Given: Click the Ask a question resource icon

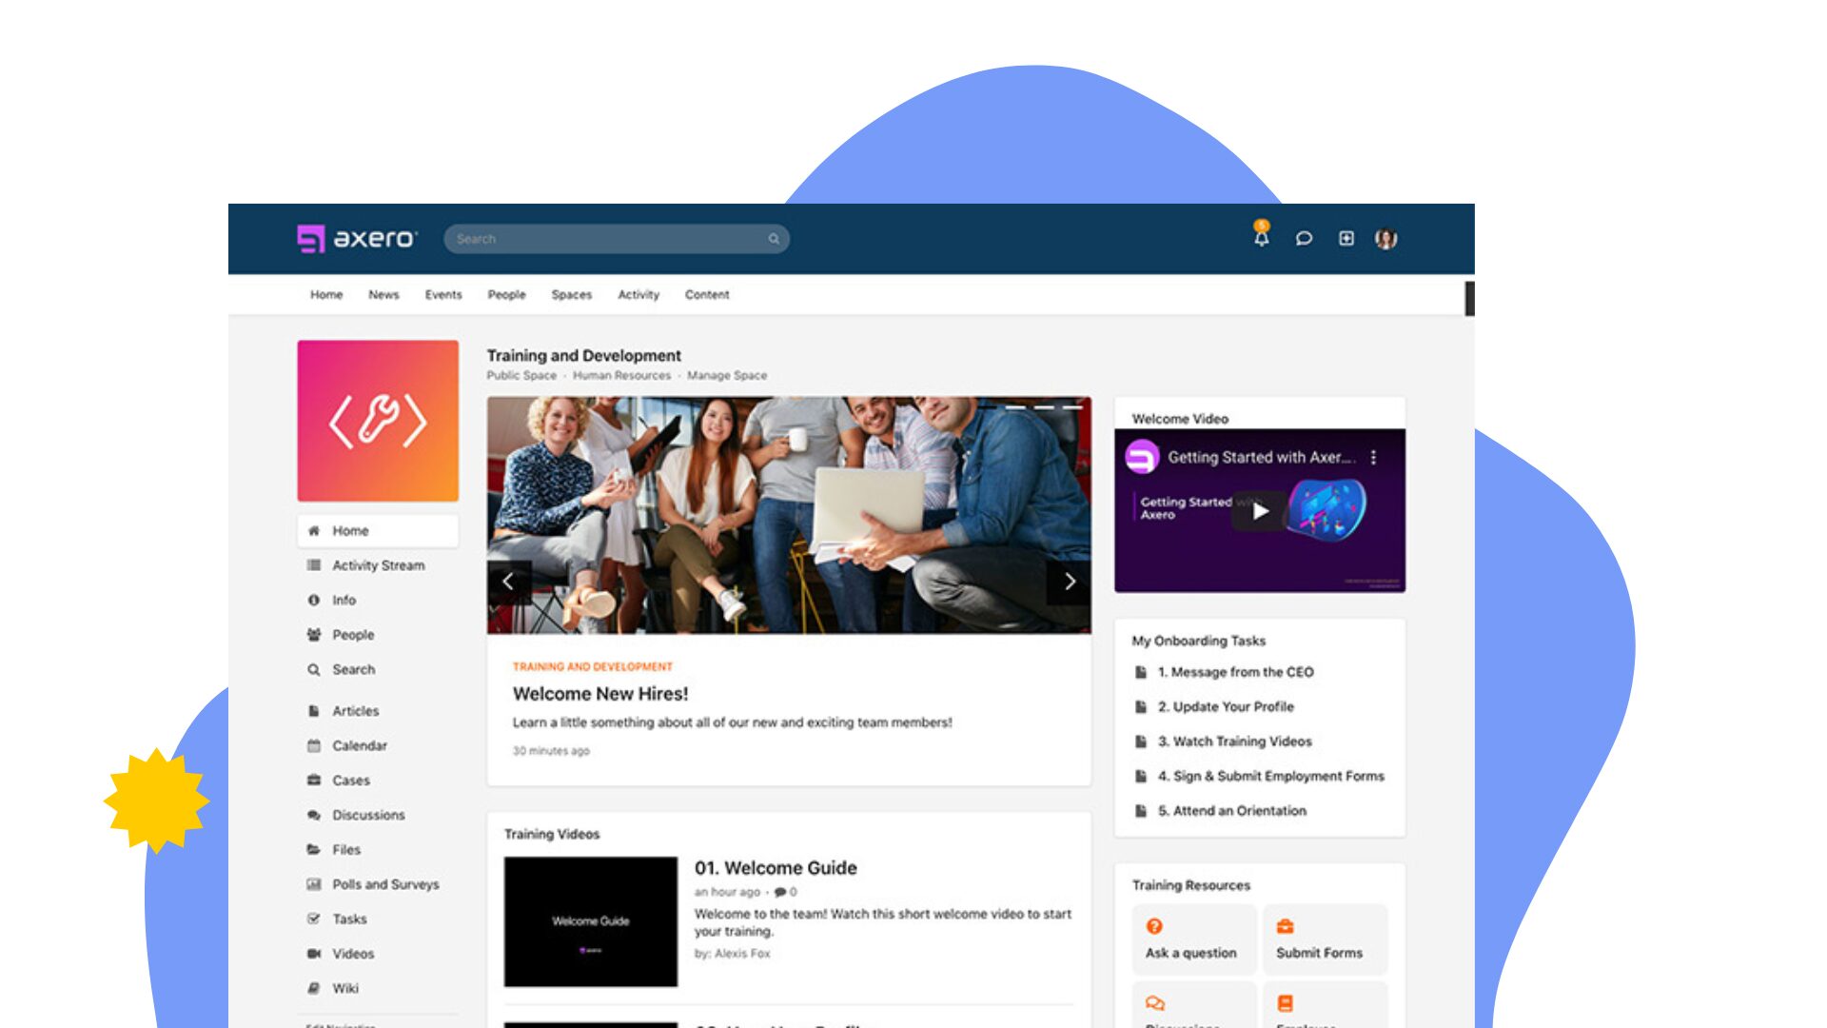Looking at the screenshot, I should (x=1154, y=925).
